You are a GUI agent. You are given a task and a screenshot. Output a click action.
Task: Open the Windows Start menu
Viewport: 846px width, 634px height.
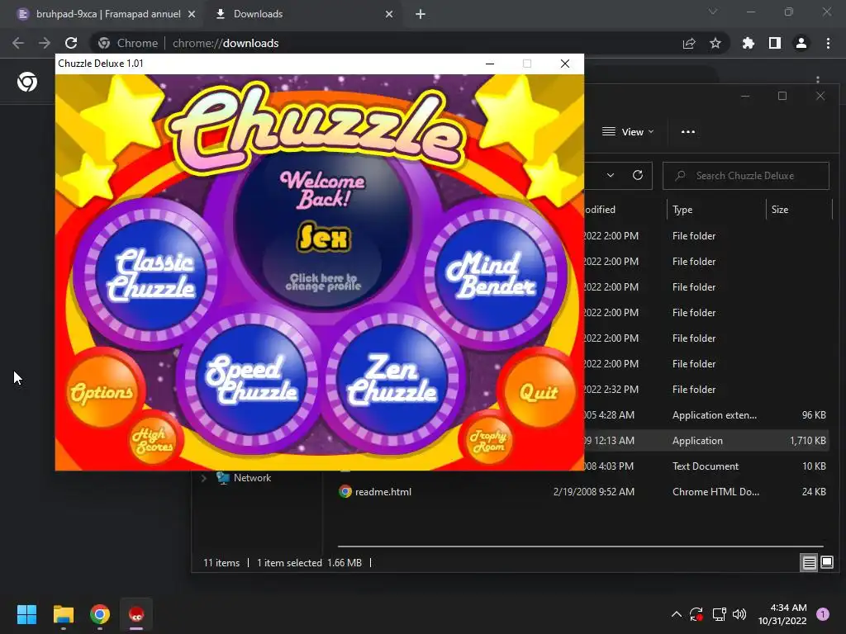[x=26, y=614]
